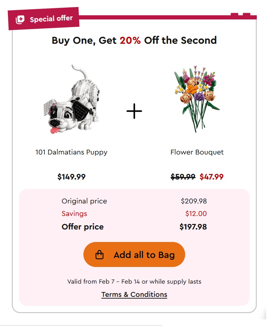
Task: Open the Flower Bouquet product image
Action: pyautogui.click(x=197, y=98)
